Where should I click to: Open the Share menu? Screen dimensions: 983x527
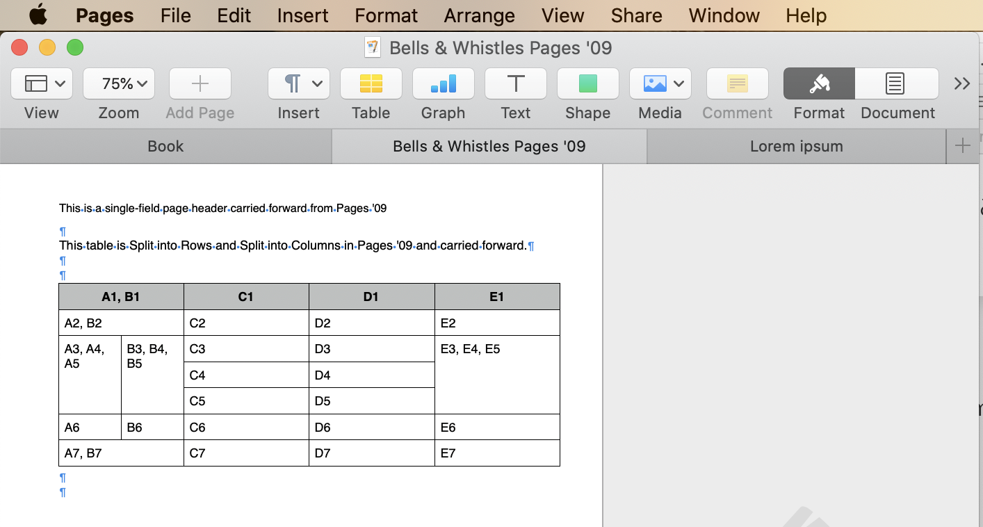[637, 15]
